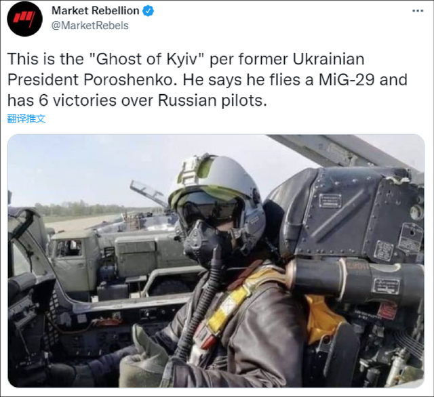
Task: Click the blue verified checkmark badge
Action: (x=148, y=11)
